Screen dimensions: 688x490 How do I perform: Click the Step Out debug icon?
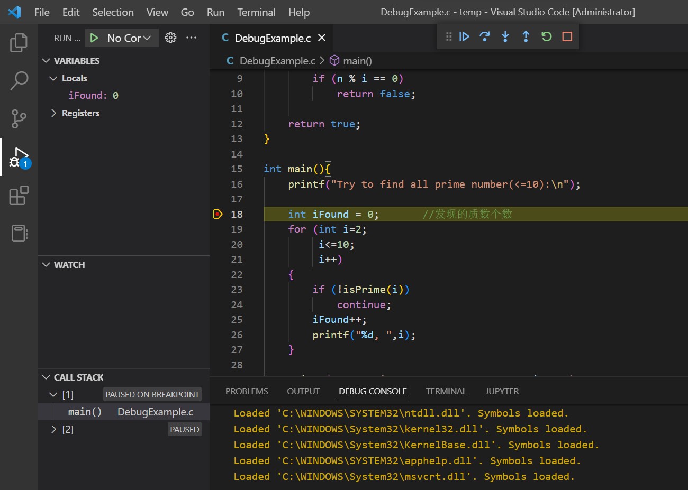click(x=526, y=36)
